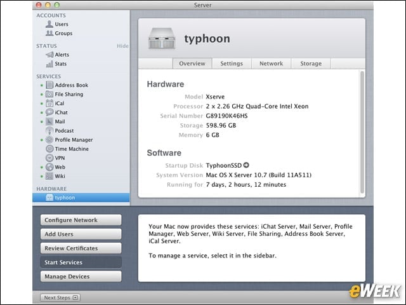Select the Wiki label
Viewport: 406px width, 305px height.
tap(60, 176)
